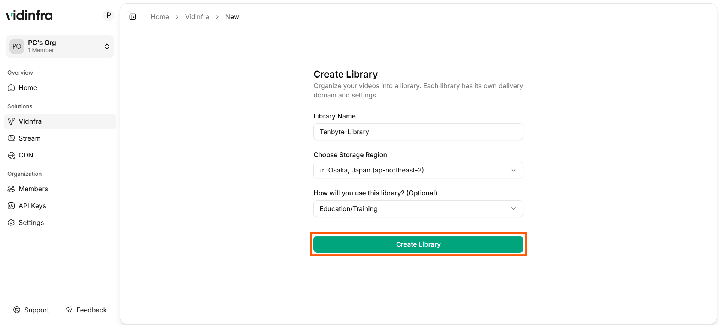Open Support link
Viewport: 719px width, 325px height.
[x=31, y=310]
